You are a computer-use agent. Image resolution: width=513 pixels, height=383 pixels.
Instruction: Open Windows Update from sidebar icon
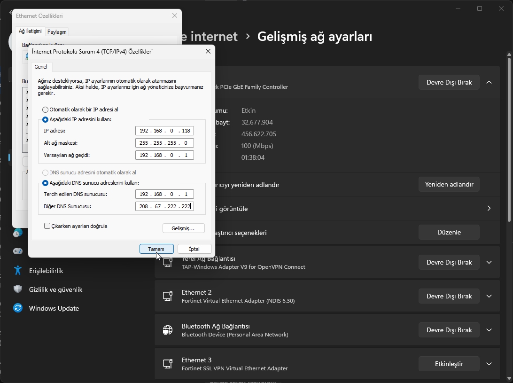coord(18,308)
